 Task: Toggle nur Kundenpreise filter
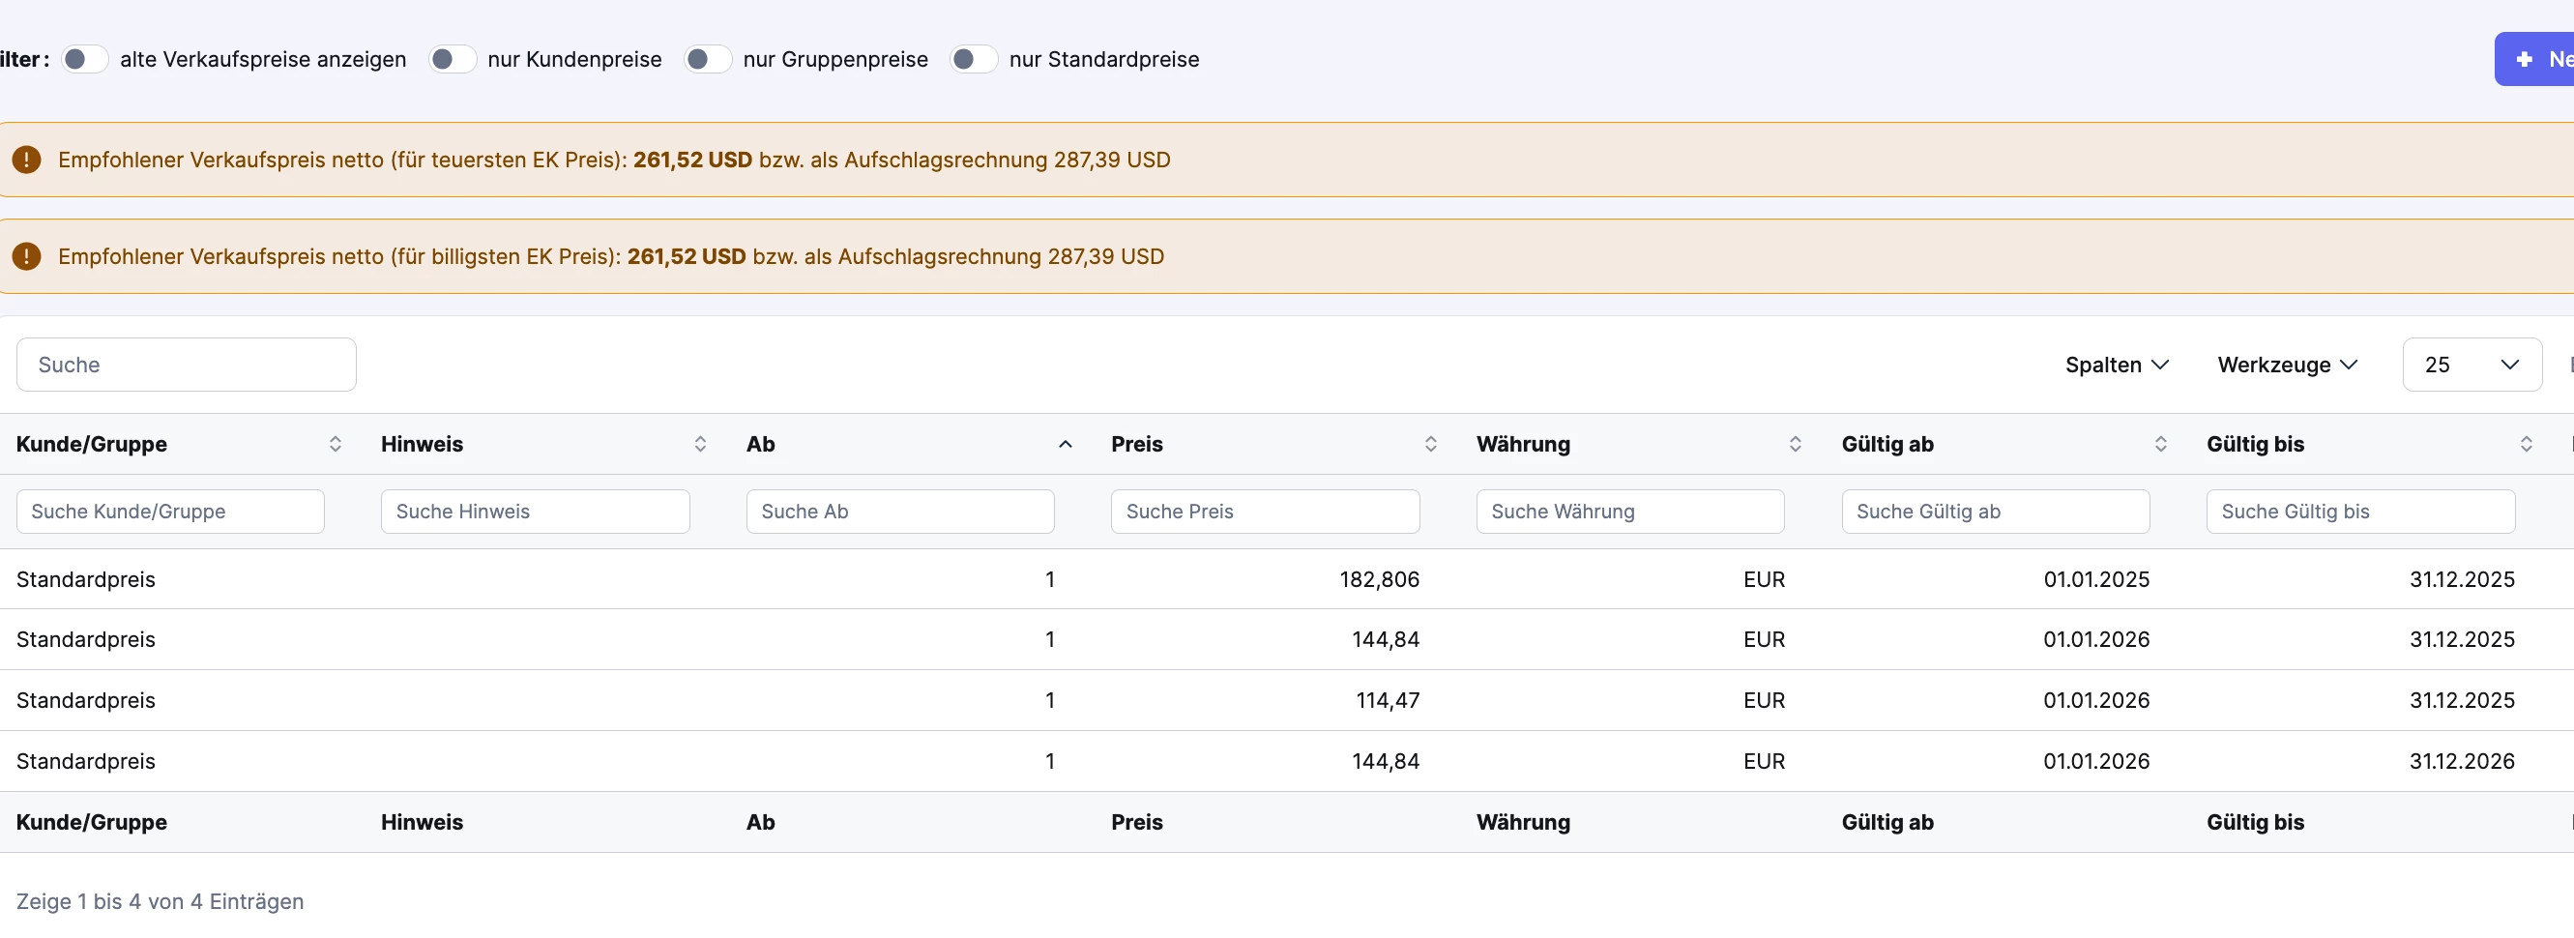(x=452, y=60)
